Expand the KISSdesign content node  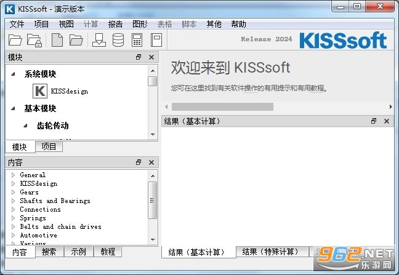tap(13, 183)
